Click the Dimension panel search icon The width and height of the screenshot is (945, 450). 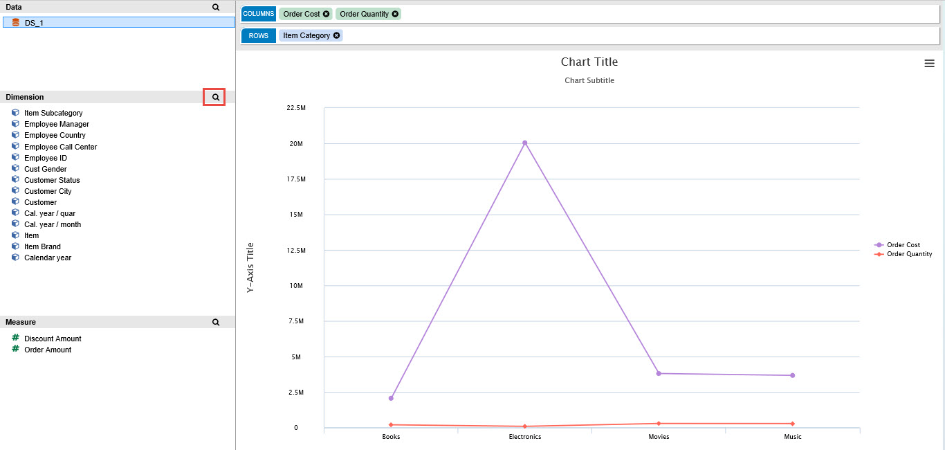tap(215, 98)
